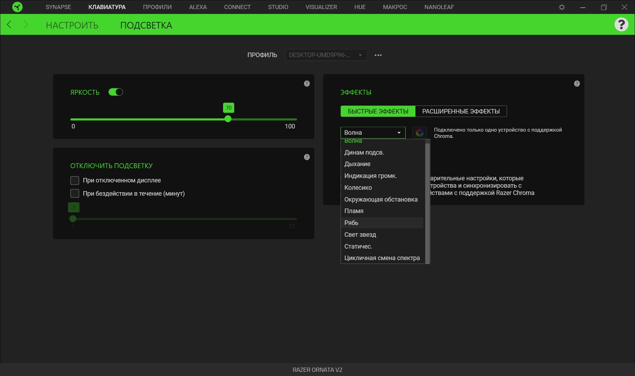Click the effects list scrollbar
Viewport: 635px width, 376px height.
(x=427, y=203)
